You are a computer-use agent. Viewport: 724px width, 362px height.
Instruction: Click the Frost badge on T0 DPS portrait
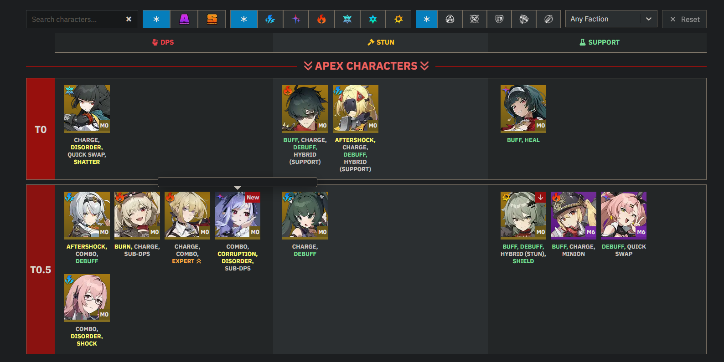69,90
